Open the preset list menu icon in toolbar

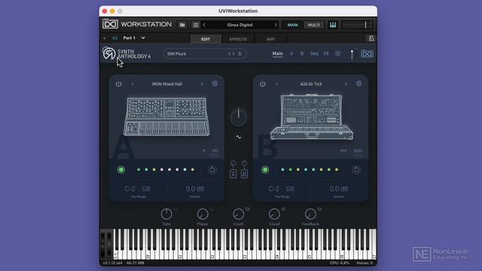[x=196, y=25]
